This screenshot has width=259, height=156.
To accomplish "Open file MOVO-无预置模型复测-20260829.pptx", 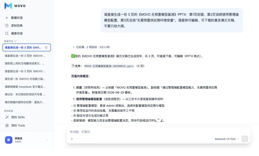I will click(x=109, y=66).
